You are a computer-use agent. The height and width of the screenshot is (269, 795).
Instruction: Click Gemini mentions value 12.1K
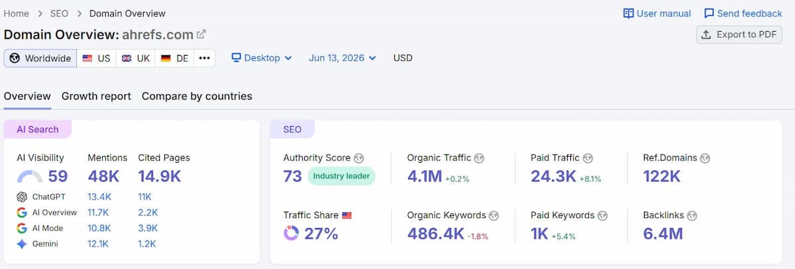[98, 244]
